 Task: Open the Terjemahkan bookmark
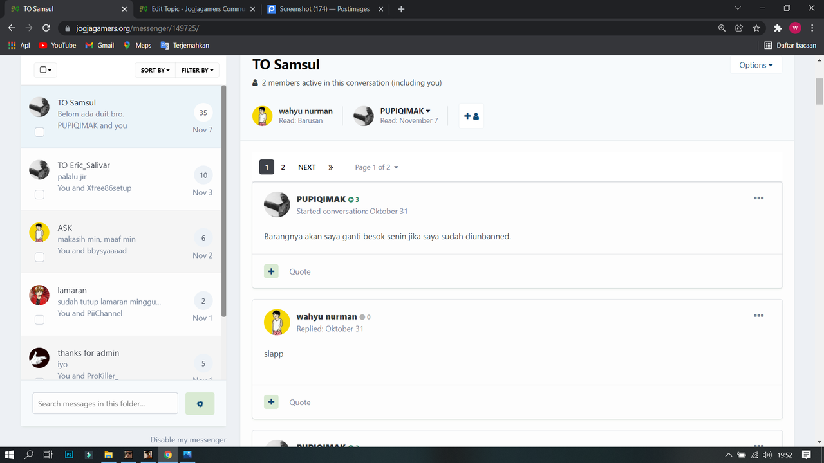[x=185, y=46]
